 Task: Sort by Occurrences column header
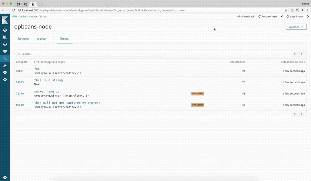[237, 62]
